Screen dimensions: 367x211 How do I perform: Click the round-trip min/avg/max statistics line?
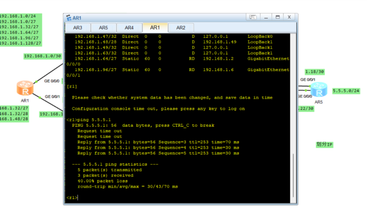(x=128, y=186)
